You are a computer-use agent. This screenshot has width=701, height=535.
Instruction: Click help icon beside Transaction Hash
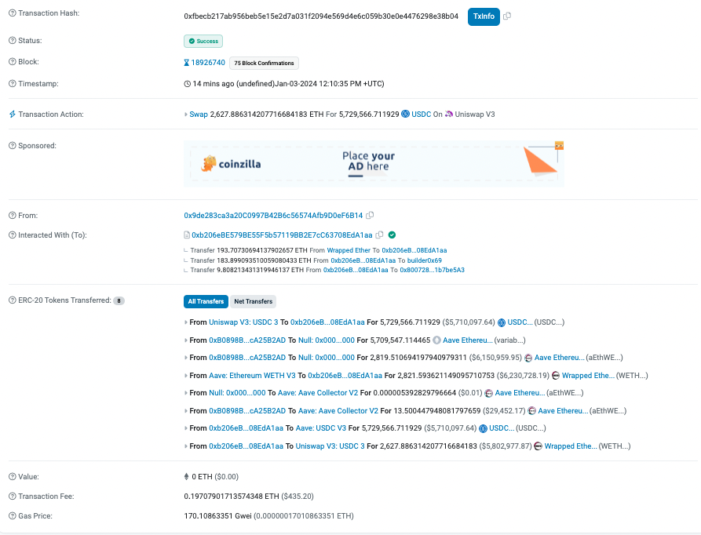(13, 13)
